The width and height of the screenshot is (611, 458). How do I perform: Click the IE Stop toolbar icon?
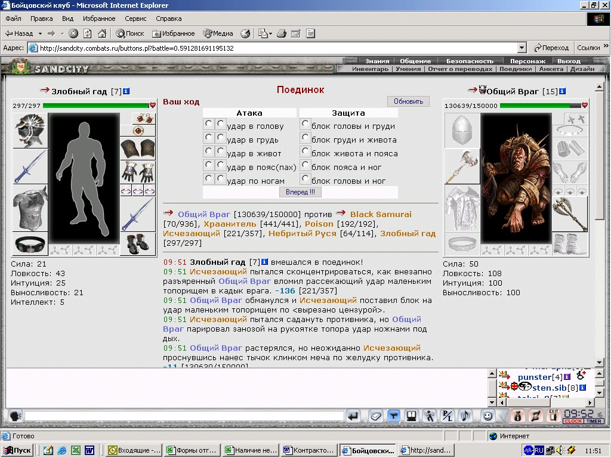pyautogui.click(x=73, y=34)
